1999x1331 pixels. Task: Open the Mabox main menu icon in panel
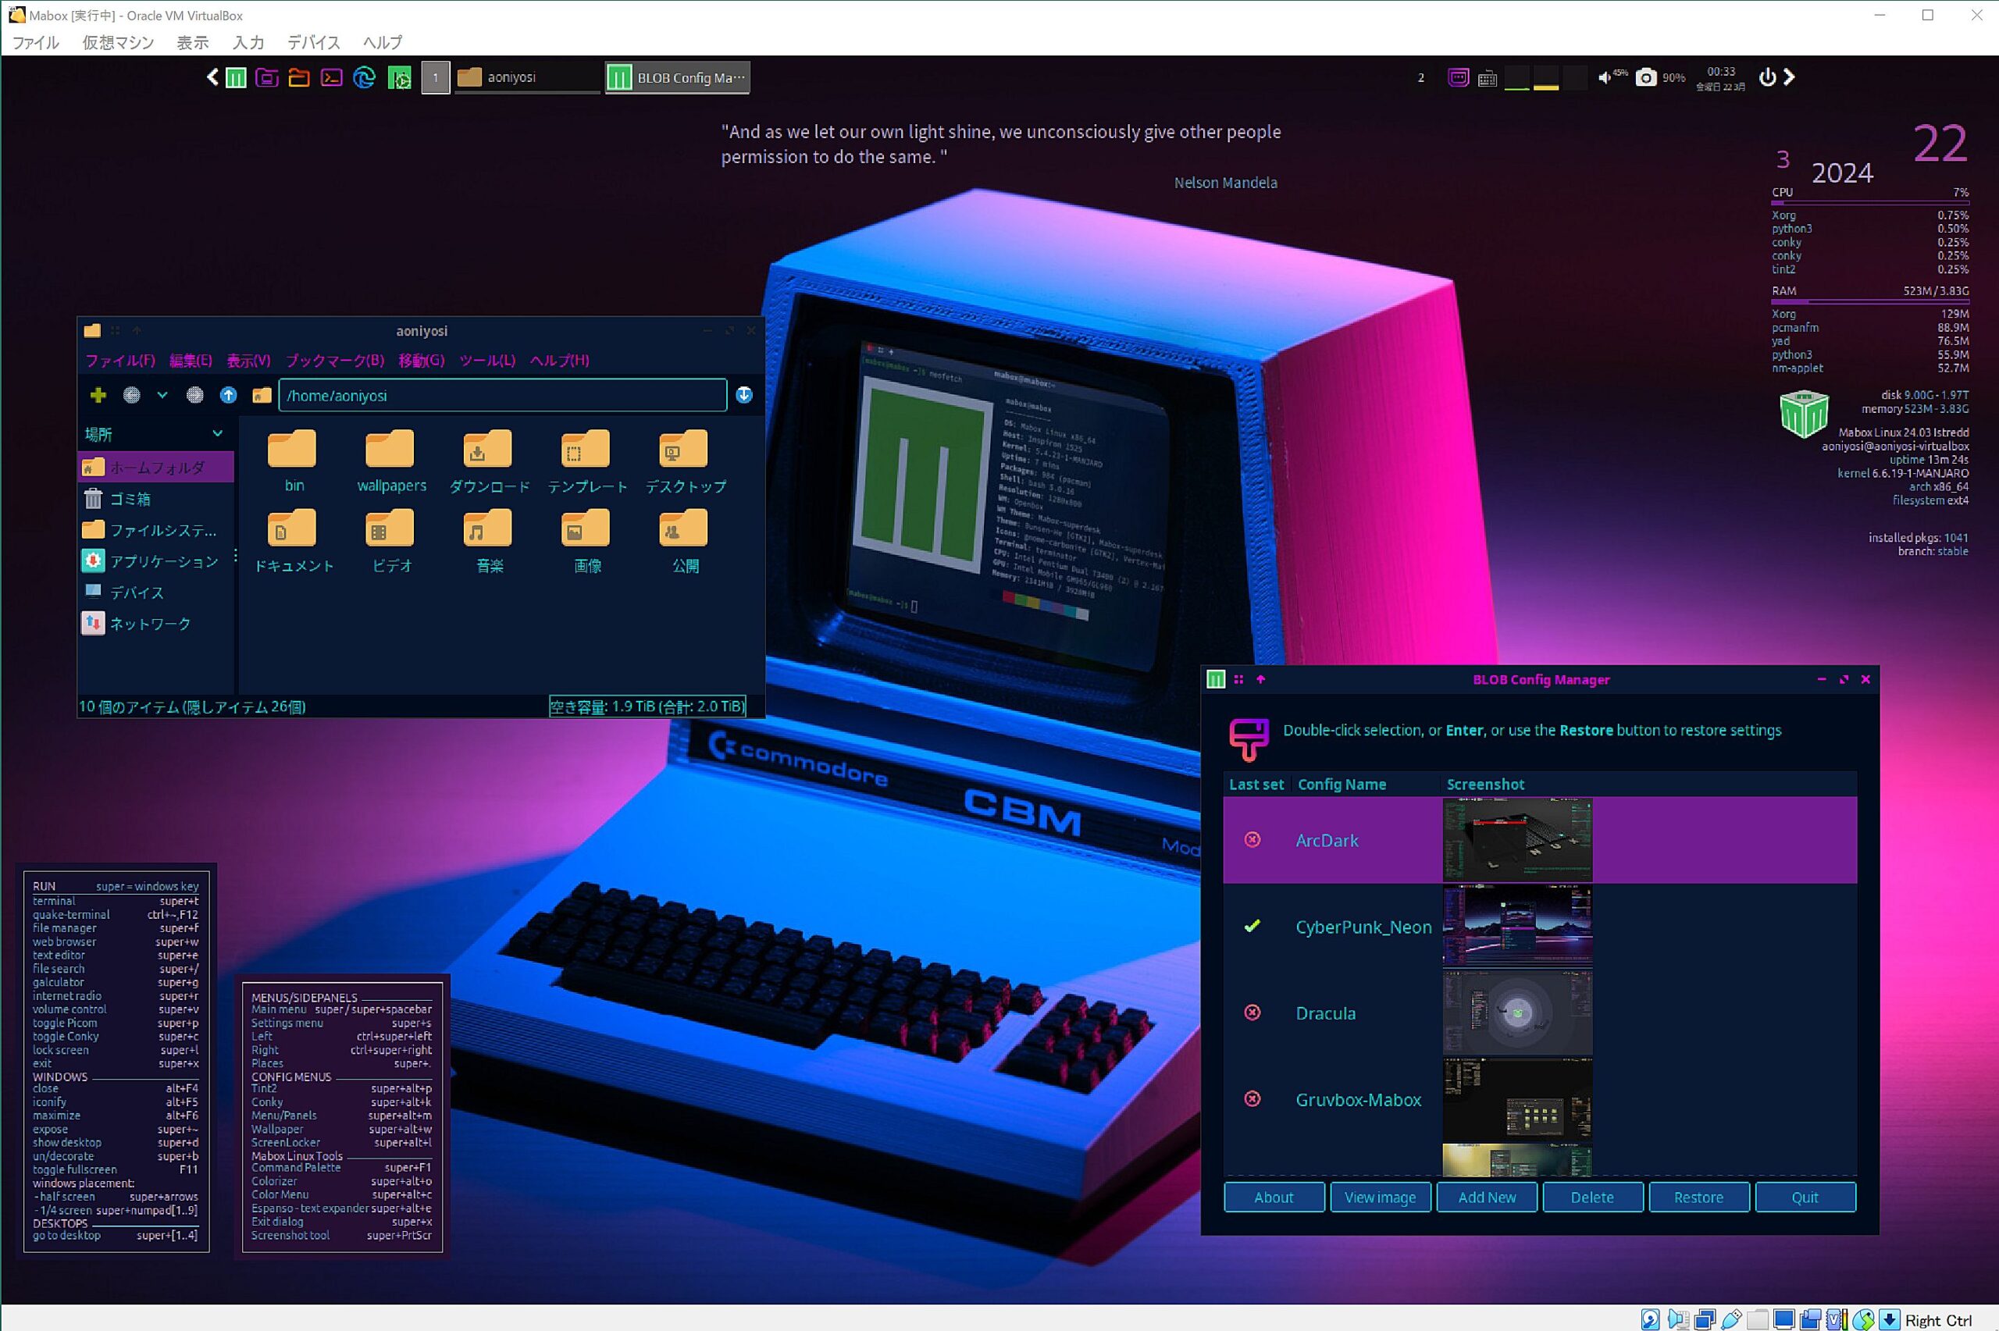pyautogui.click(x=237, y=78)
